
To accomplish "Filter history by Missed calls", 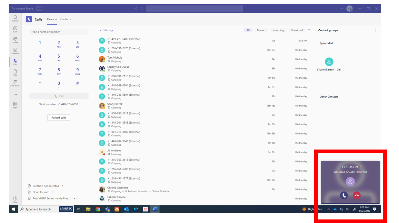I will pyautogui.click(x=261, y=30).
